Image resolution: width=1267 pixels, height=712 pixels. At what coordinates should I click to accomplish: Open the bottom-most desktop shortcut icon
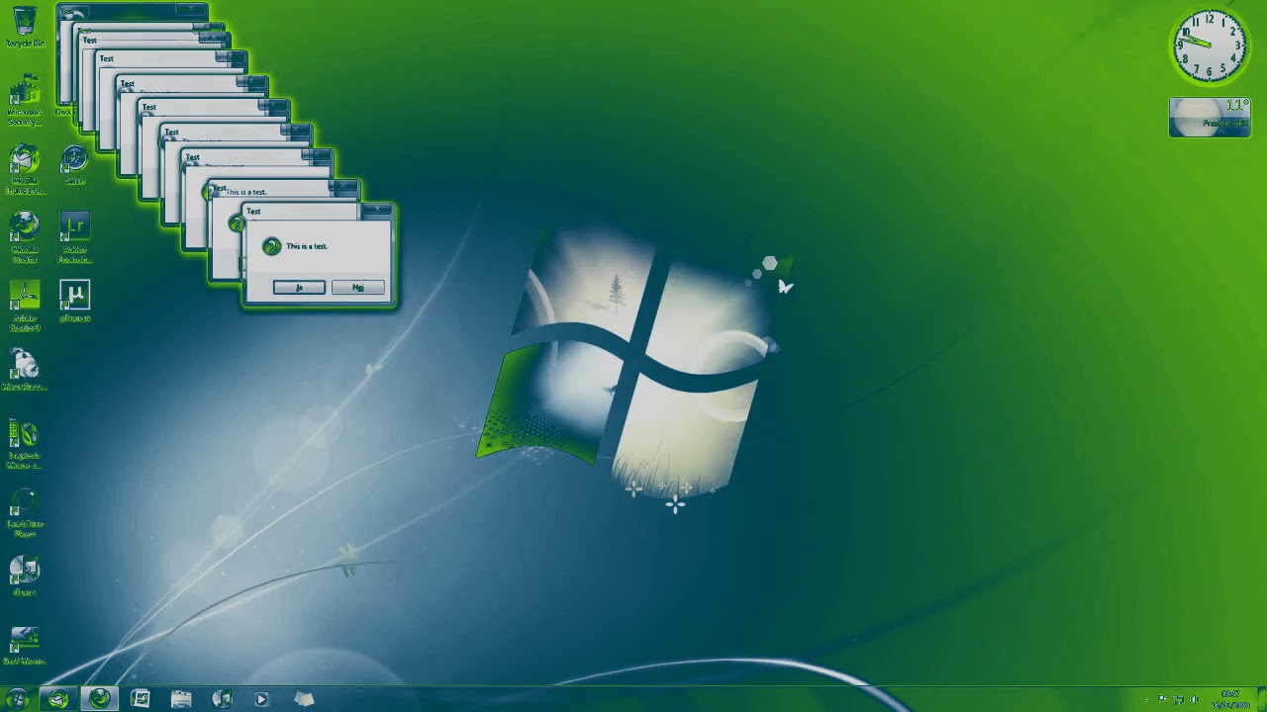tap(25, 645)
